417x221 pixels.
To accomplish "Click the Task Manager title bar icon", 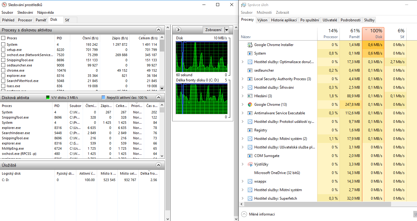I will tap(244, 5).
